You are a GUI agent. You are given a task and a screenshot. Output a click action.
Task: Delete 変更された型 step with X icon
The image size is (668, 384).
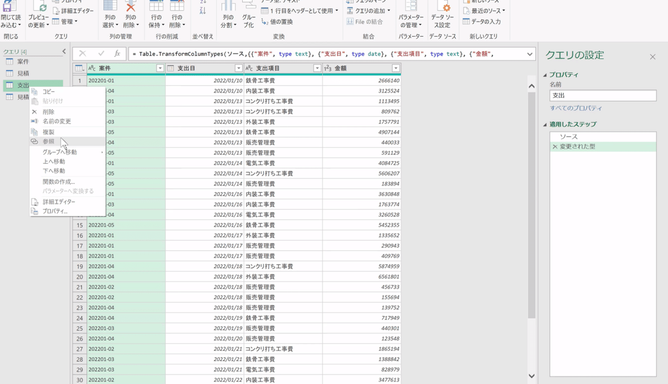coord(555,147)
